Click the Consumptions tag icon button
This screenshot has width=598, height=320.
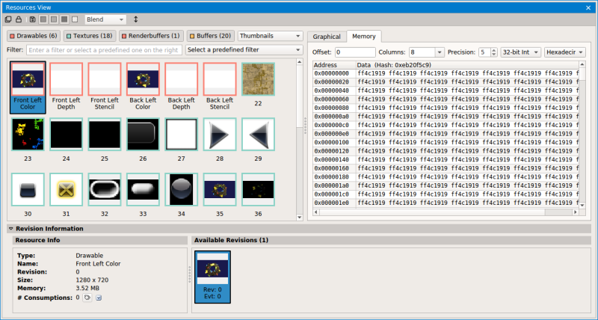click(87, 298)
